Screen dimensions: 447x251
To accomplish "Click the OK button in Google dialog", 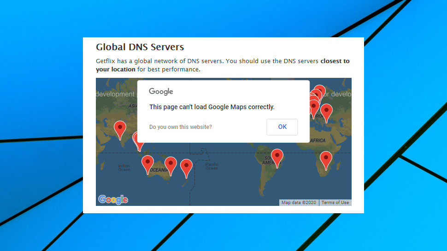I will (282, 127).
